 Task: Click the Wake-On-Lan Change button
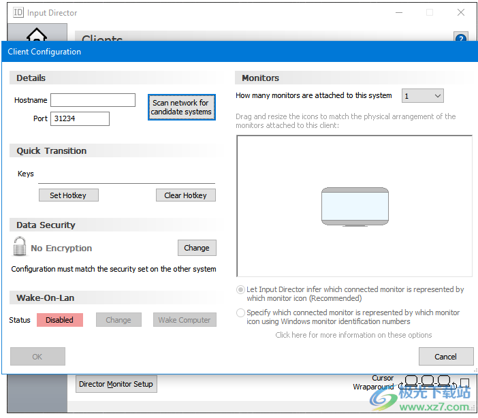[118, 320]
